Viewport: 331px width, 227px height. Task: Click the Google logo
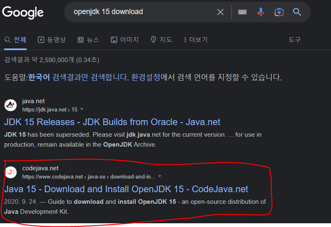click(23, 12)
